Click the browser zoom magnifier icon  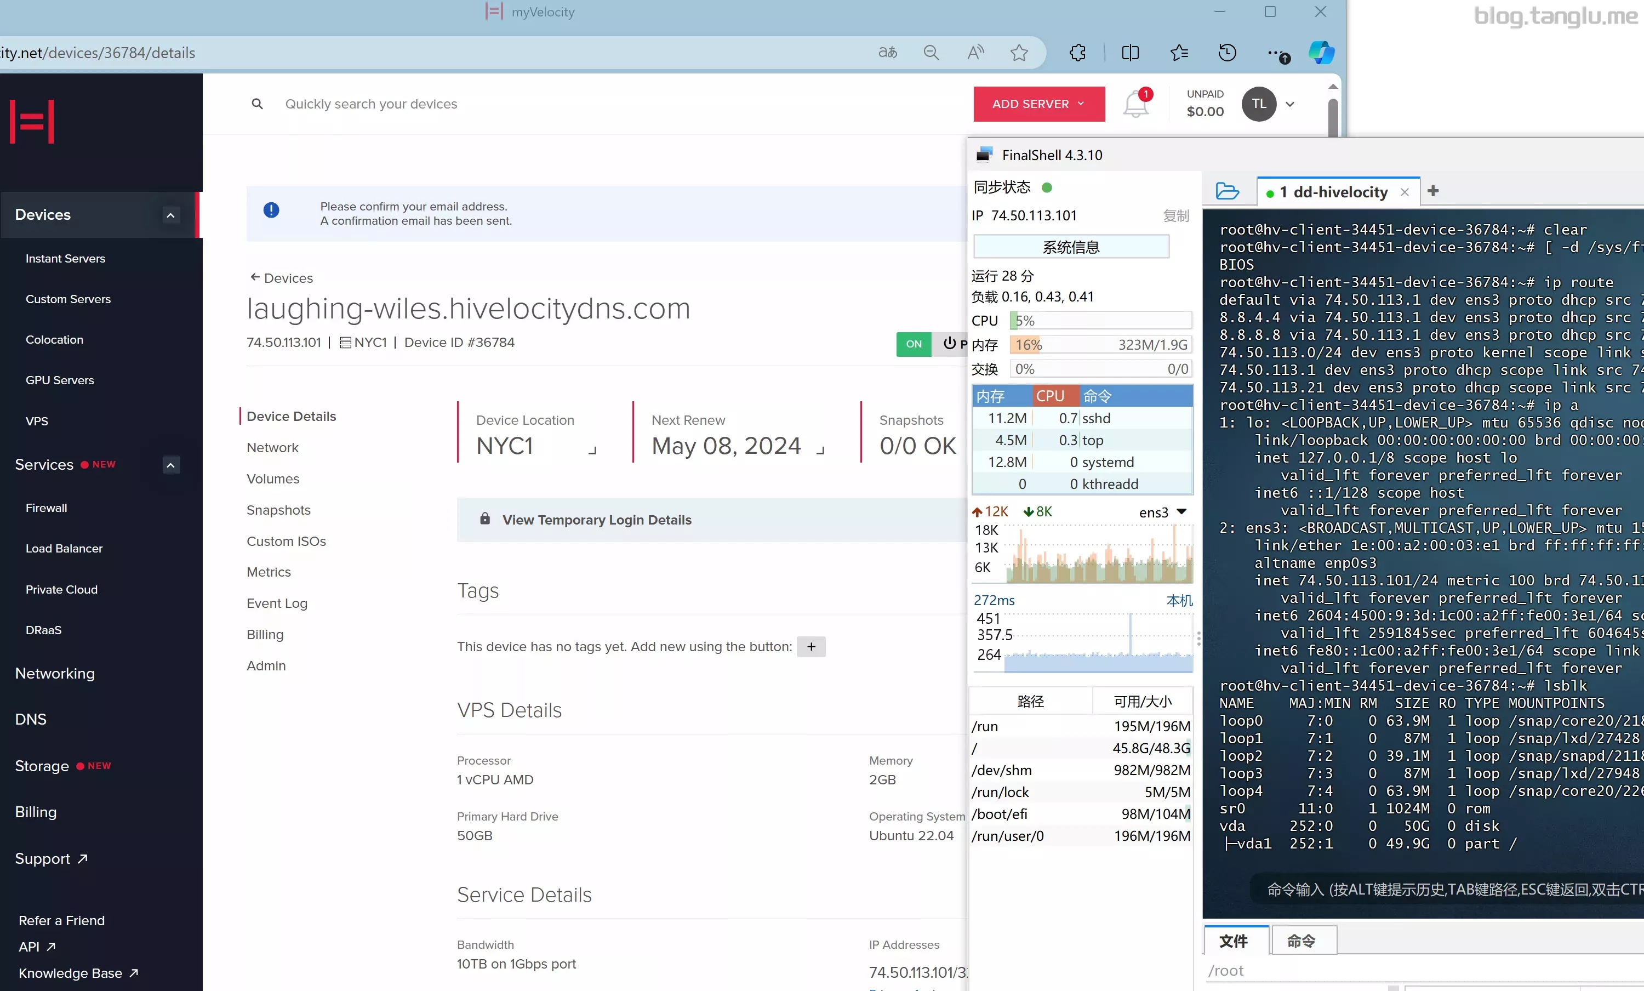pos(931,53)
